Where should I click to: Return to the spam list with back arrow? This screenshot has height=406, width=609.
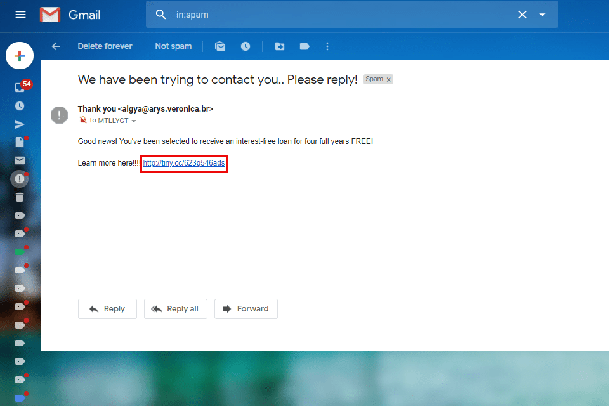pyautogui.click(x=56, y=46)
